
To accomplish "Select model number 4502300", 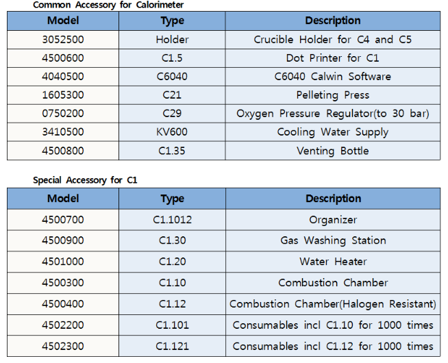I will click(x=63, y=346).
